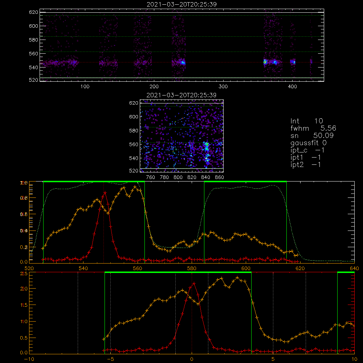Click the bright spot near x=400 in top image
The image size is (363, 363).
[x=294, y=62]
